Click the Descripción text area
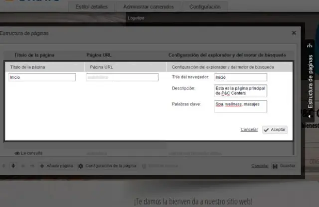The width and height of the screenshot is (319, 207). coord(240,91)
